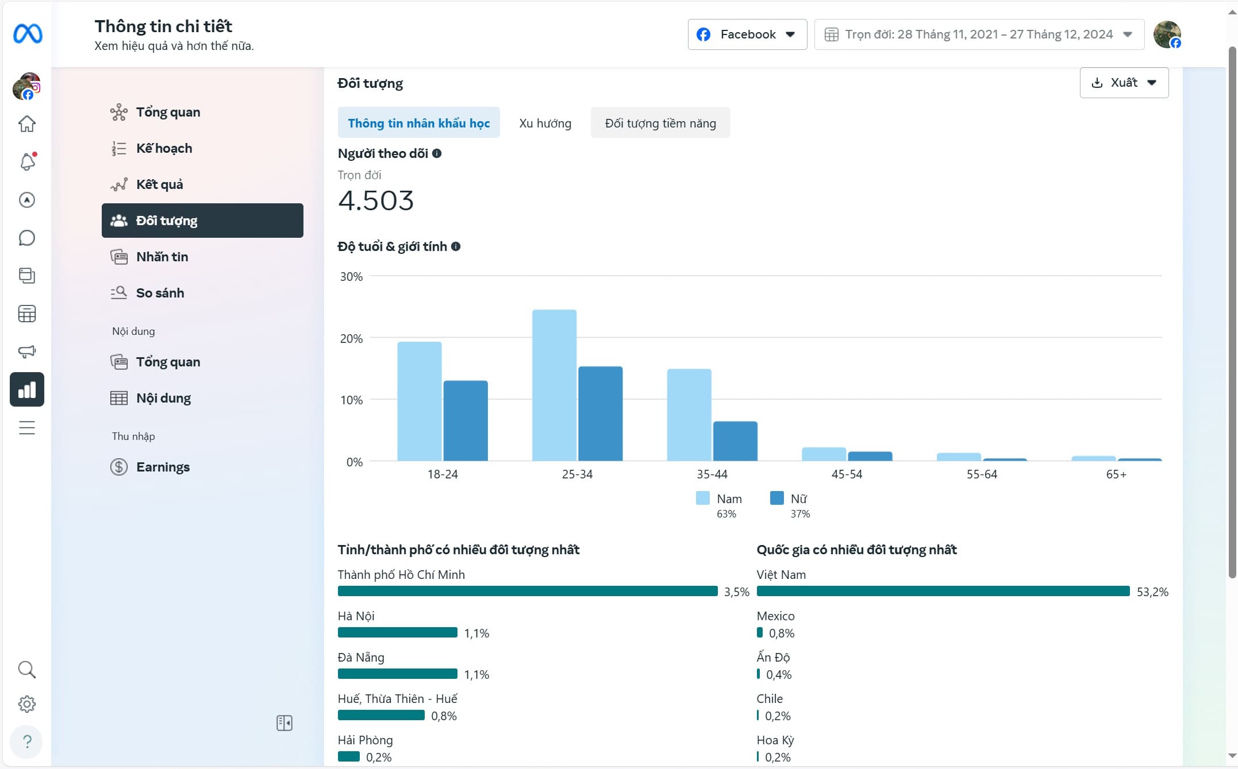Open the Settings gear icon

click(27, 704)
